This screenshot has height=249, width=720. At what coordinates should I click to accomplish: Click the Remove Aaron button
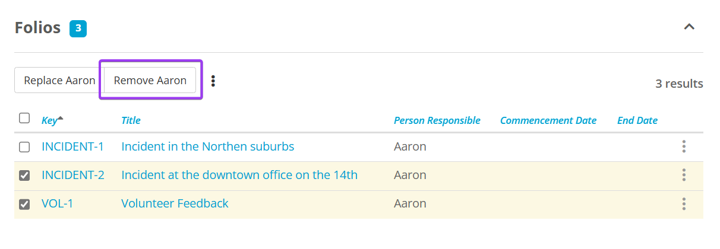click(x=150, y=81)
